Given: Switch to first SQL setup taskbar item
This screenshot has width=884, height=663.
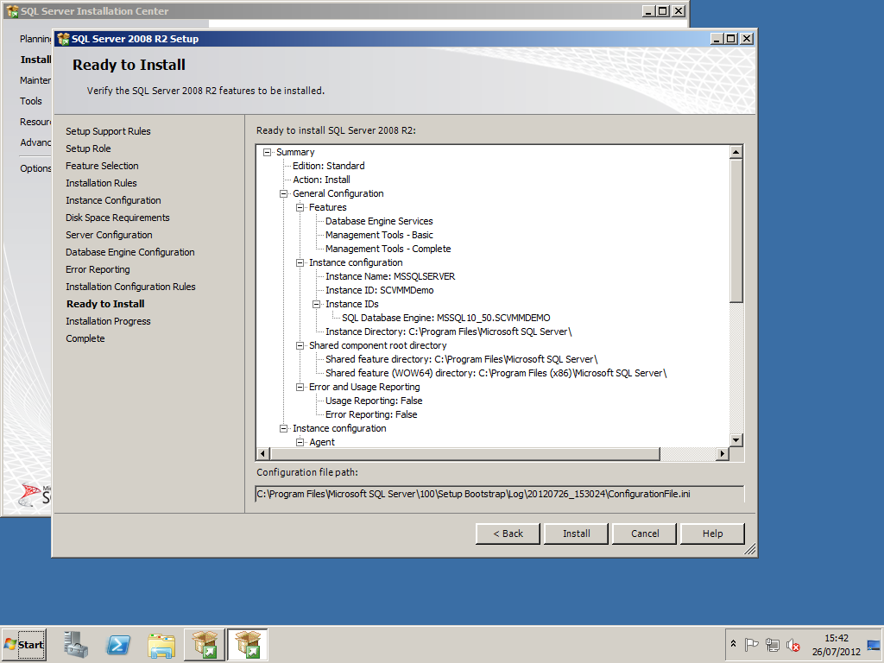Looking at the screenshot, I should click(x=205, y=644).
